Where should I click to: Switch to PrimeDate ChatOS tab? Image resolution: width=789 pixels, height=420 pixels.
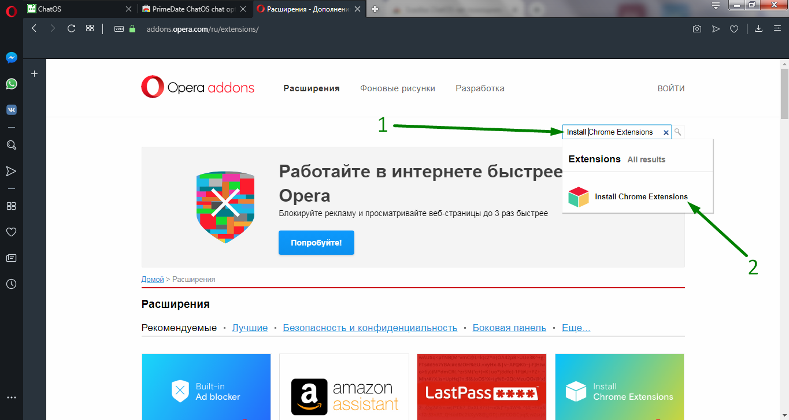[195, 9]
